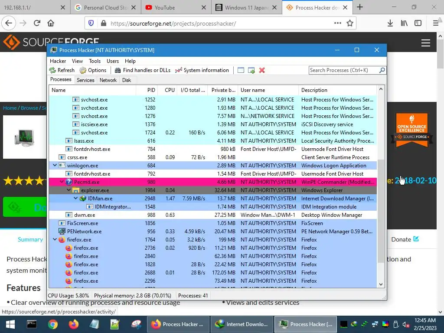
Task: Open the Tools menu
Action: 95,61
